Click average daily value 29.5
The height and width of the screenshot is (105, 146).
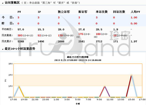[99, 29]
